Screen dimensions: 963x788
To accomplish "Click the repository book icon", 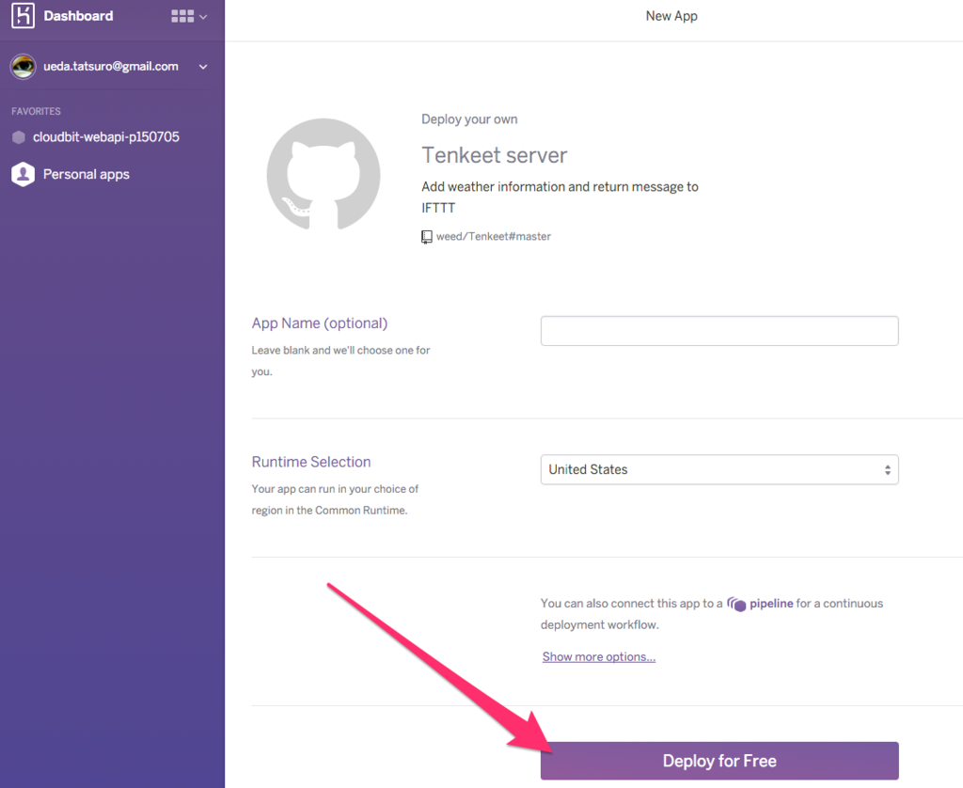I will pos(427,237).
